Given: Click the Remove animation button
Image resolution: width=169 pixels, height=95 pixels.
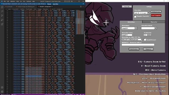Looking at the screenshot, I should click(148, 49).
